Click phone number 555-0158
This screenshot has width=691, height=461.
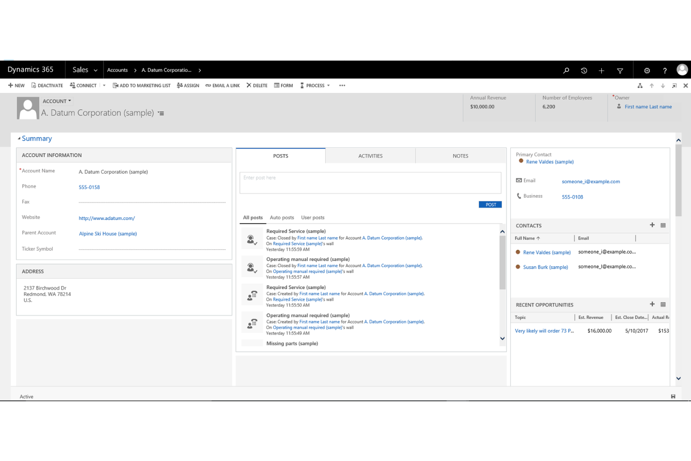click(x=89, y=187)
